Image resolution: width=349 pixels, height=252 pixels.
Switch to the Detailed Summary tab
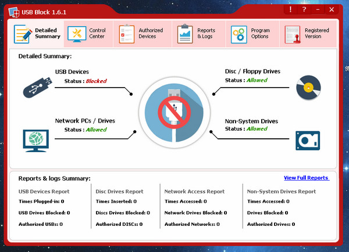click(37, 34)
